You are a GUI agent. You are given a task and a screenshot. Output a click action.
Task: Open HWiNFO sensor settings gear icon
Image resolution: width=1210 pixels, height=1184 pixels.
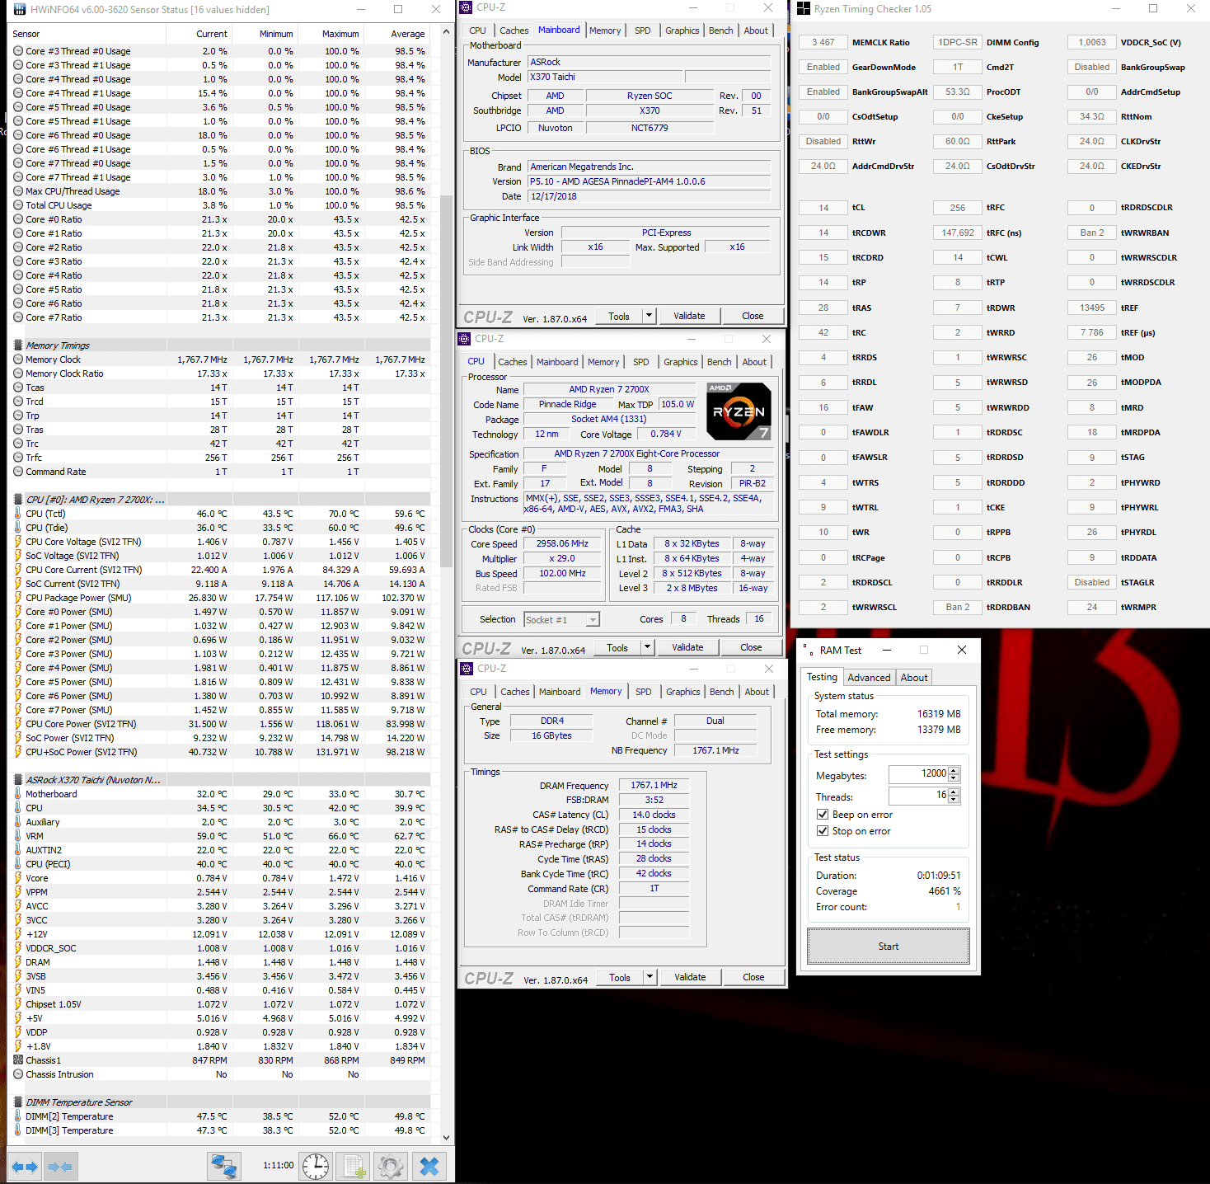[391, 1166]
